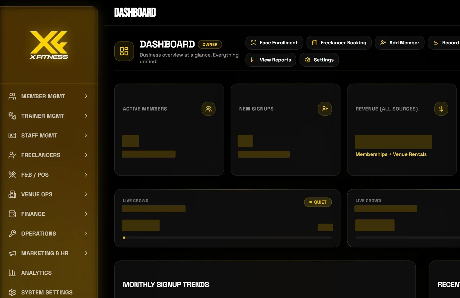Expand the Venue Ops chevron

pyautogui.click(x=86, y=194)
